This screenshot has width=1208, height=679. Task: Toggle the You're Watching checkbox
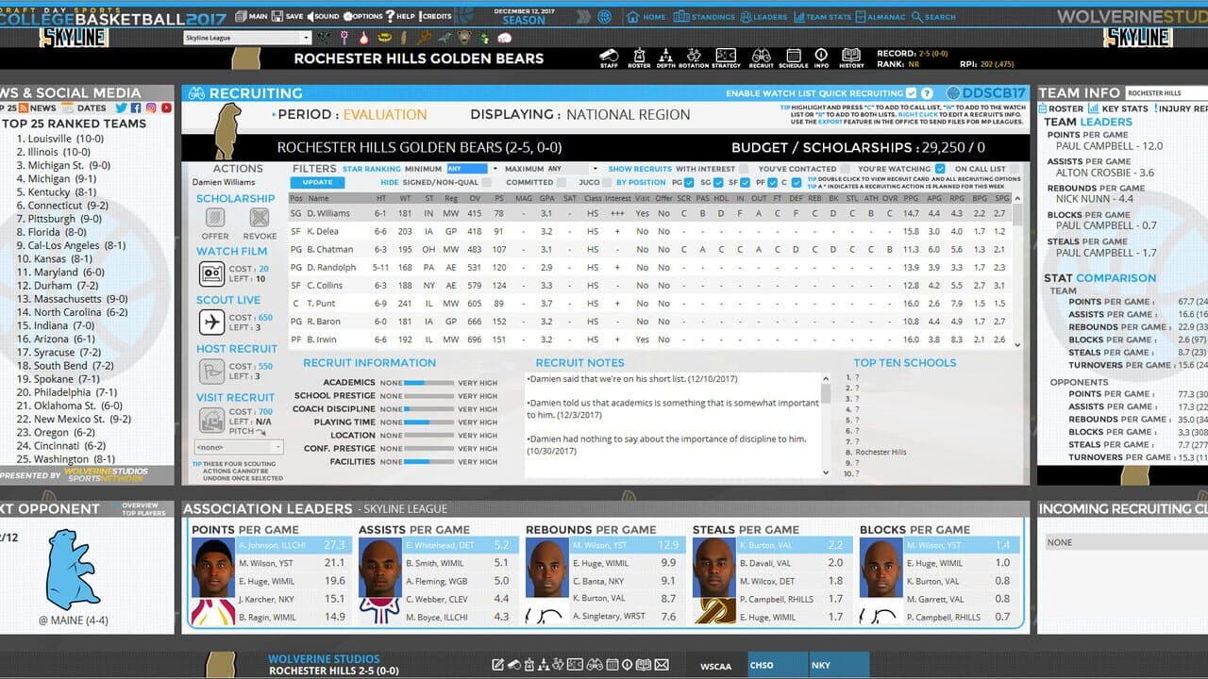940,169
